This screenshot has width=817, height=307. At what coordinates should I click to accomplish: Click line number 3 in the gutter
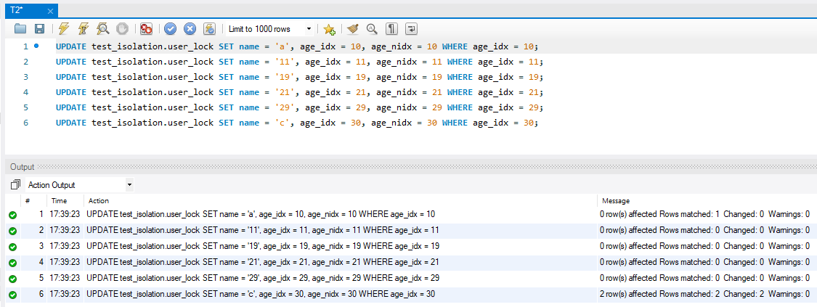tap(25, 77)
